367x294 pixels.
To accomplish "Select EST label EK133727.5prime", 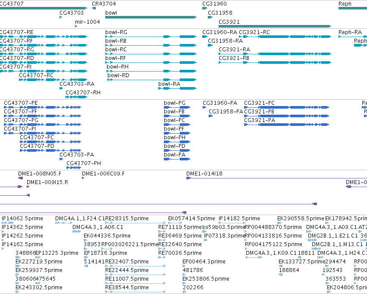I will 302,262.
